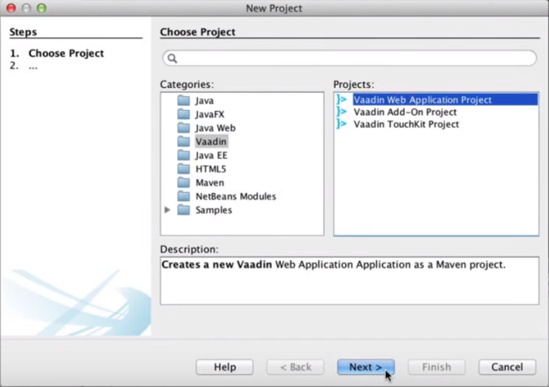Choose Vaadin TouchKit Project
The width and height of the screenshot is (549, 387).
[x=406, y=125]
